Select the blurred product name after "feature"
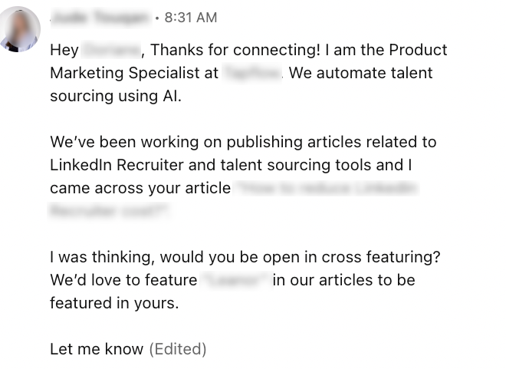506x369 pixels. click(x=235, y=280)
